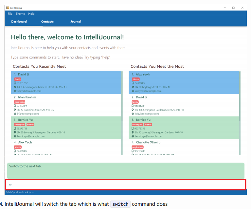Click Irfan Ibrahim's location pin icon
The image size is (251, 209).
[15, 110]
